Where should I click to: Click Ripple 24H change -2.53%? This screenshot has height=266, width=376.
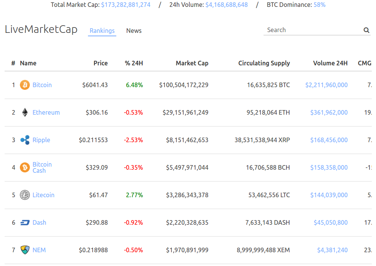[133, 140]
